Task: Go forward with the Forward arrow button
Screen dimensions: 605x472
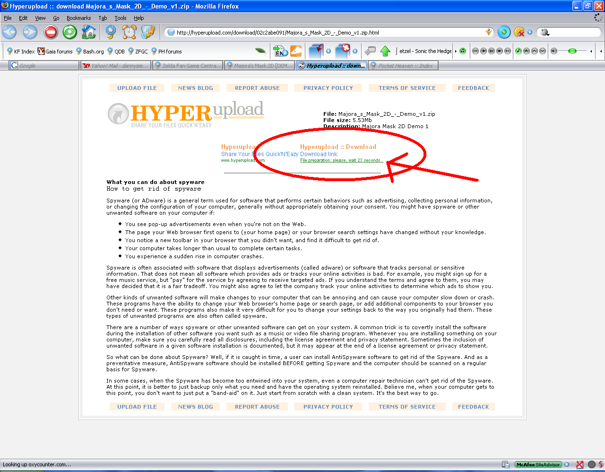Action: (30, 32)
